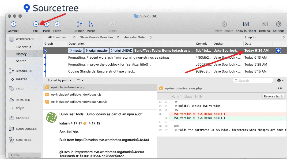Click the Author column header
287x159 pixels.
tap(219, 44)
